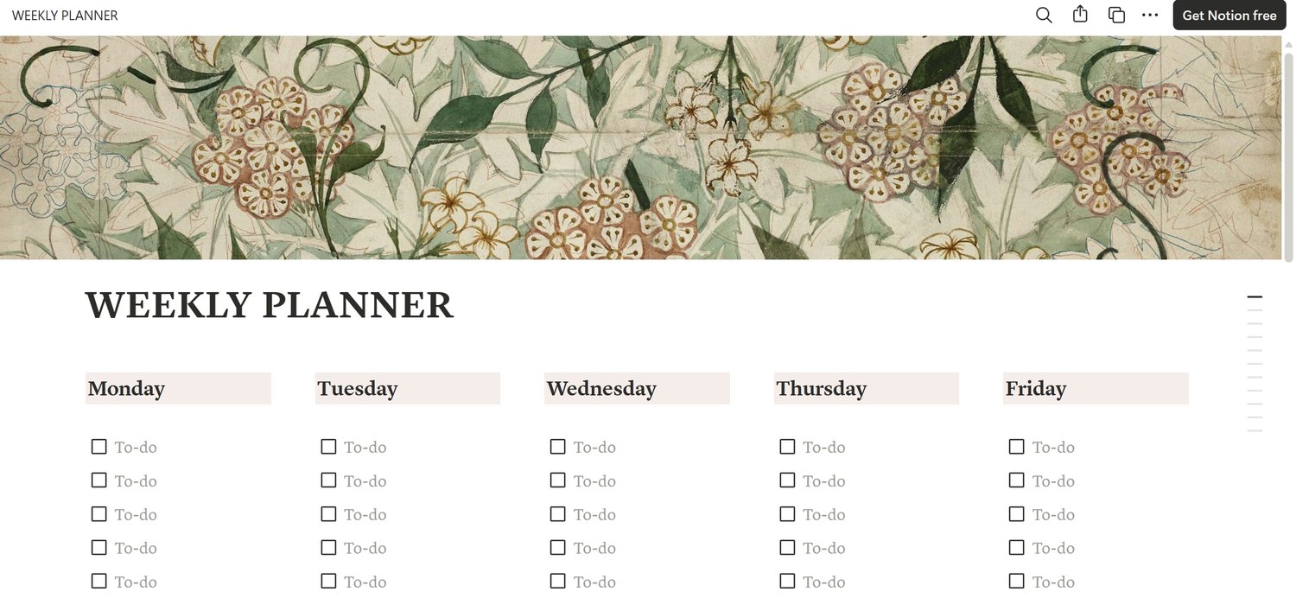Click the floral cover image

point(639,147)
